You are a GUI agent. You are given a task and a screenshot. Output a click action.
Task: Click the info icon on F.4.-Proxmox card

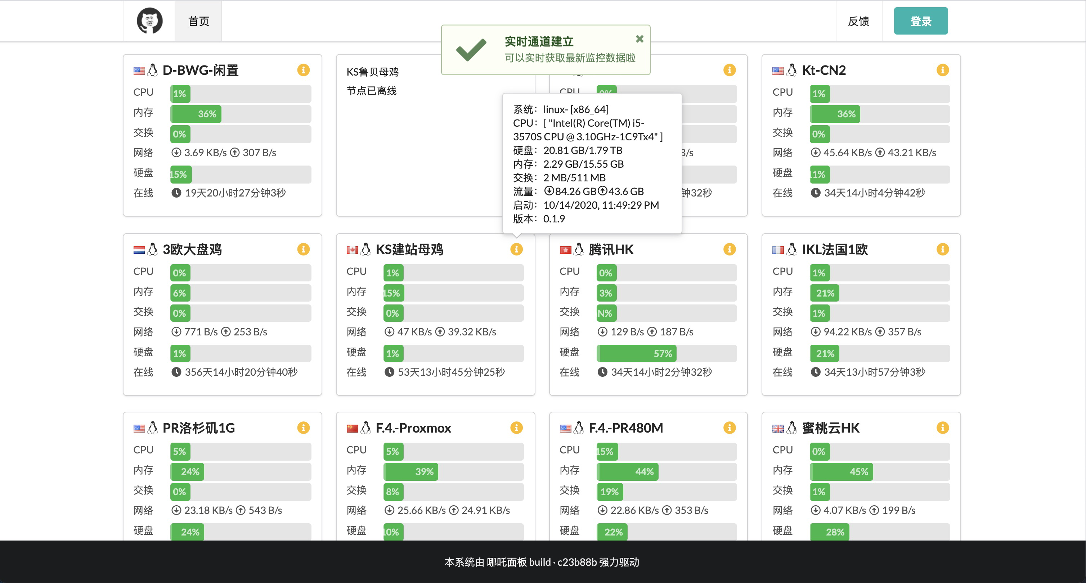point(516,428)
